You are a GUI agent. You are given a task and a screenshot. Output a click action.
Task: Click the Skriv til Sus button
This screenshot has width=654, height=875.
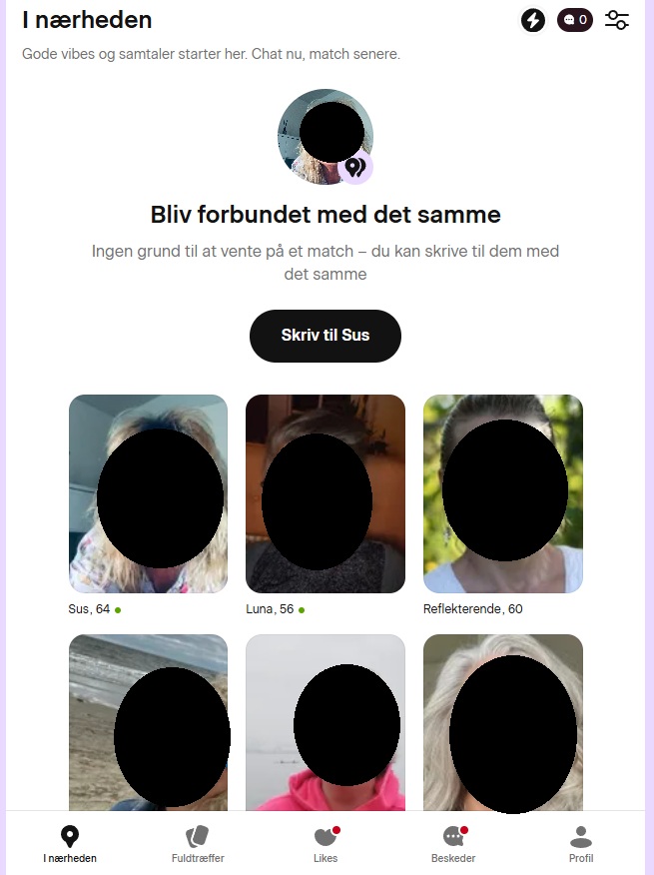point(326,336)
